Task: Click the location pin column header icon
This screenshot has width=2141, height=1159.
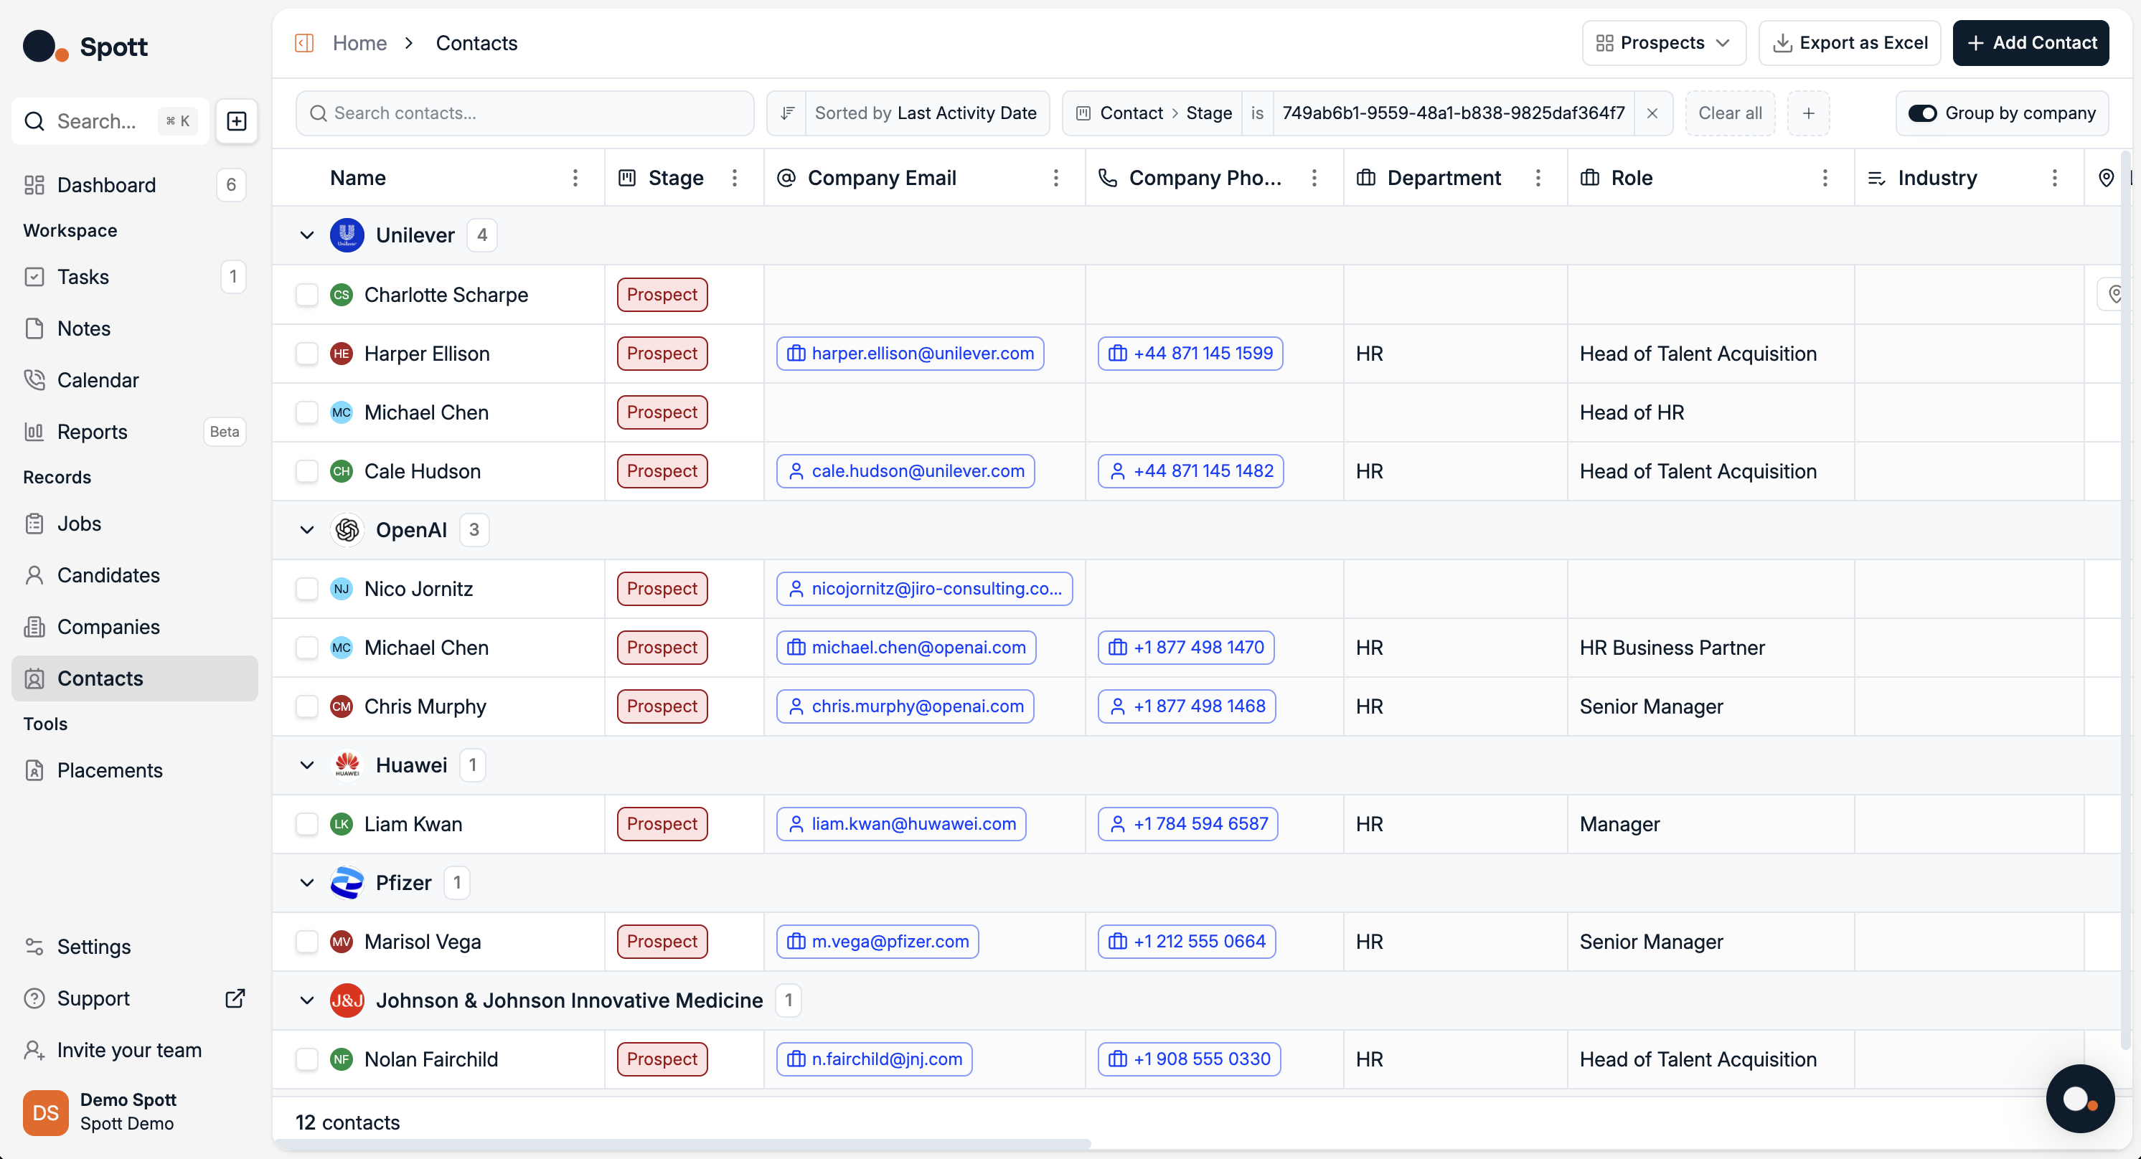Action: 2106,178
